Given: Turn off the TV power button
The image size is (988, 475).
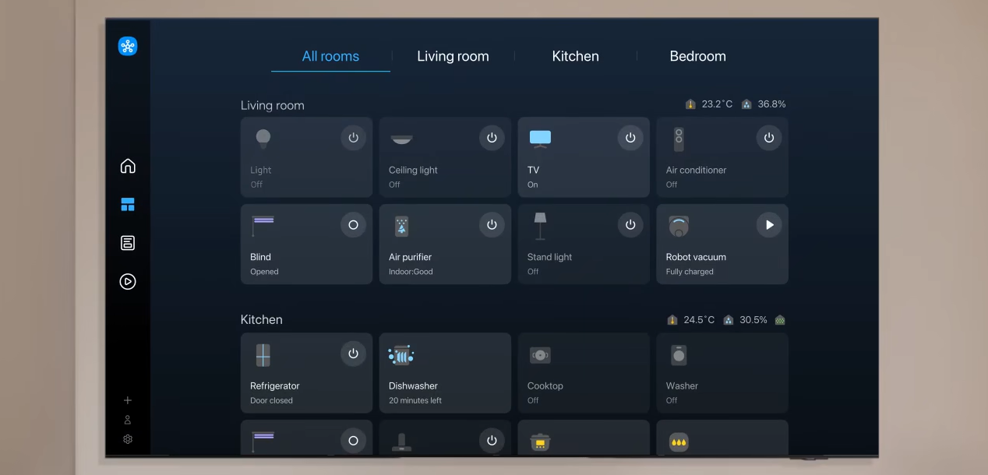Looking at the screenshot, I should (630, 138).
